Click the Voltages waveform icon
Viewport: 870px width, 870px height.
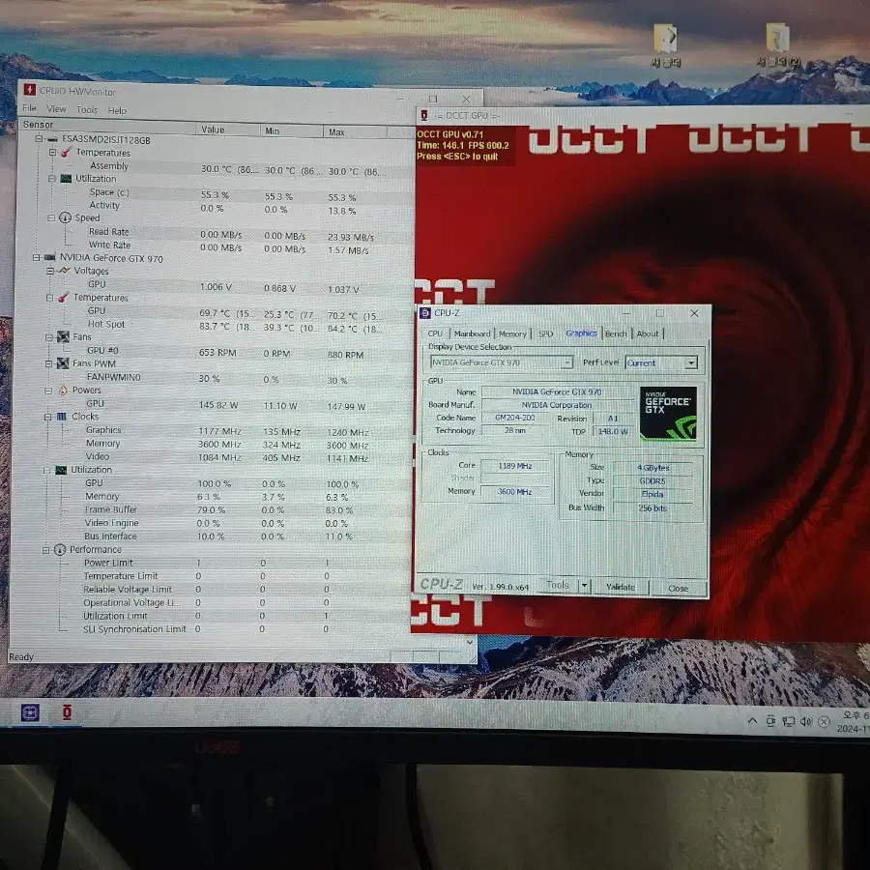[x=64, y=271]
